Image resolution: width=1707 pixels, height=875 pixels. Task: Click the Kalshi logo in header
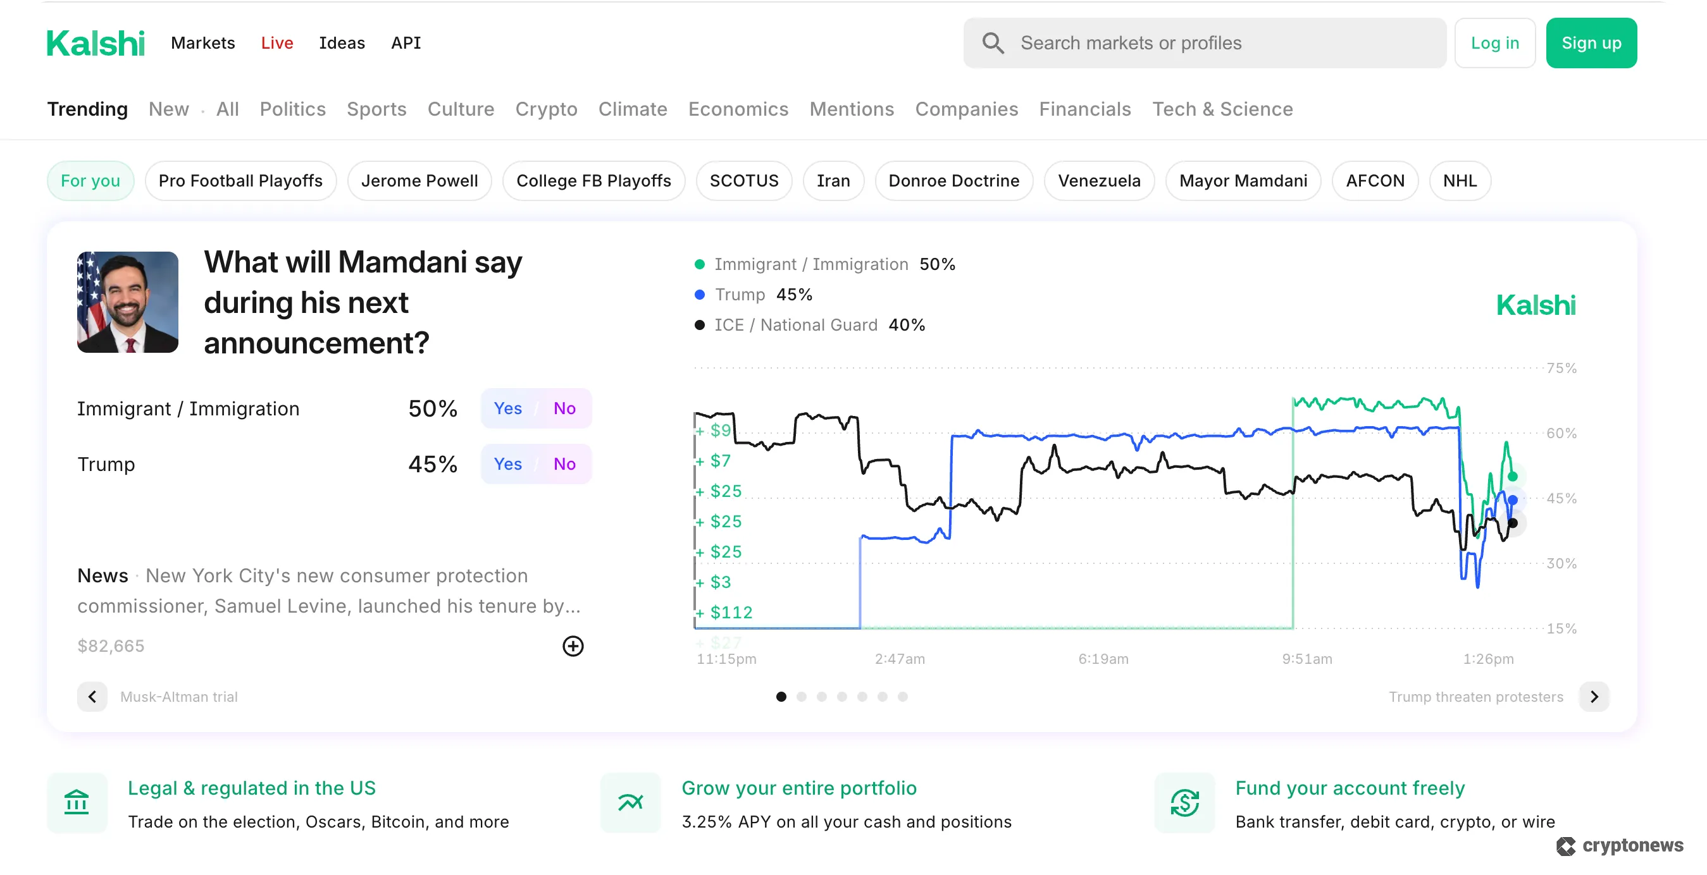(x=96, y=43)
